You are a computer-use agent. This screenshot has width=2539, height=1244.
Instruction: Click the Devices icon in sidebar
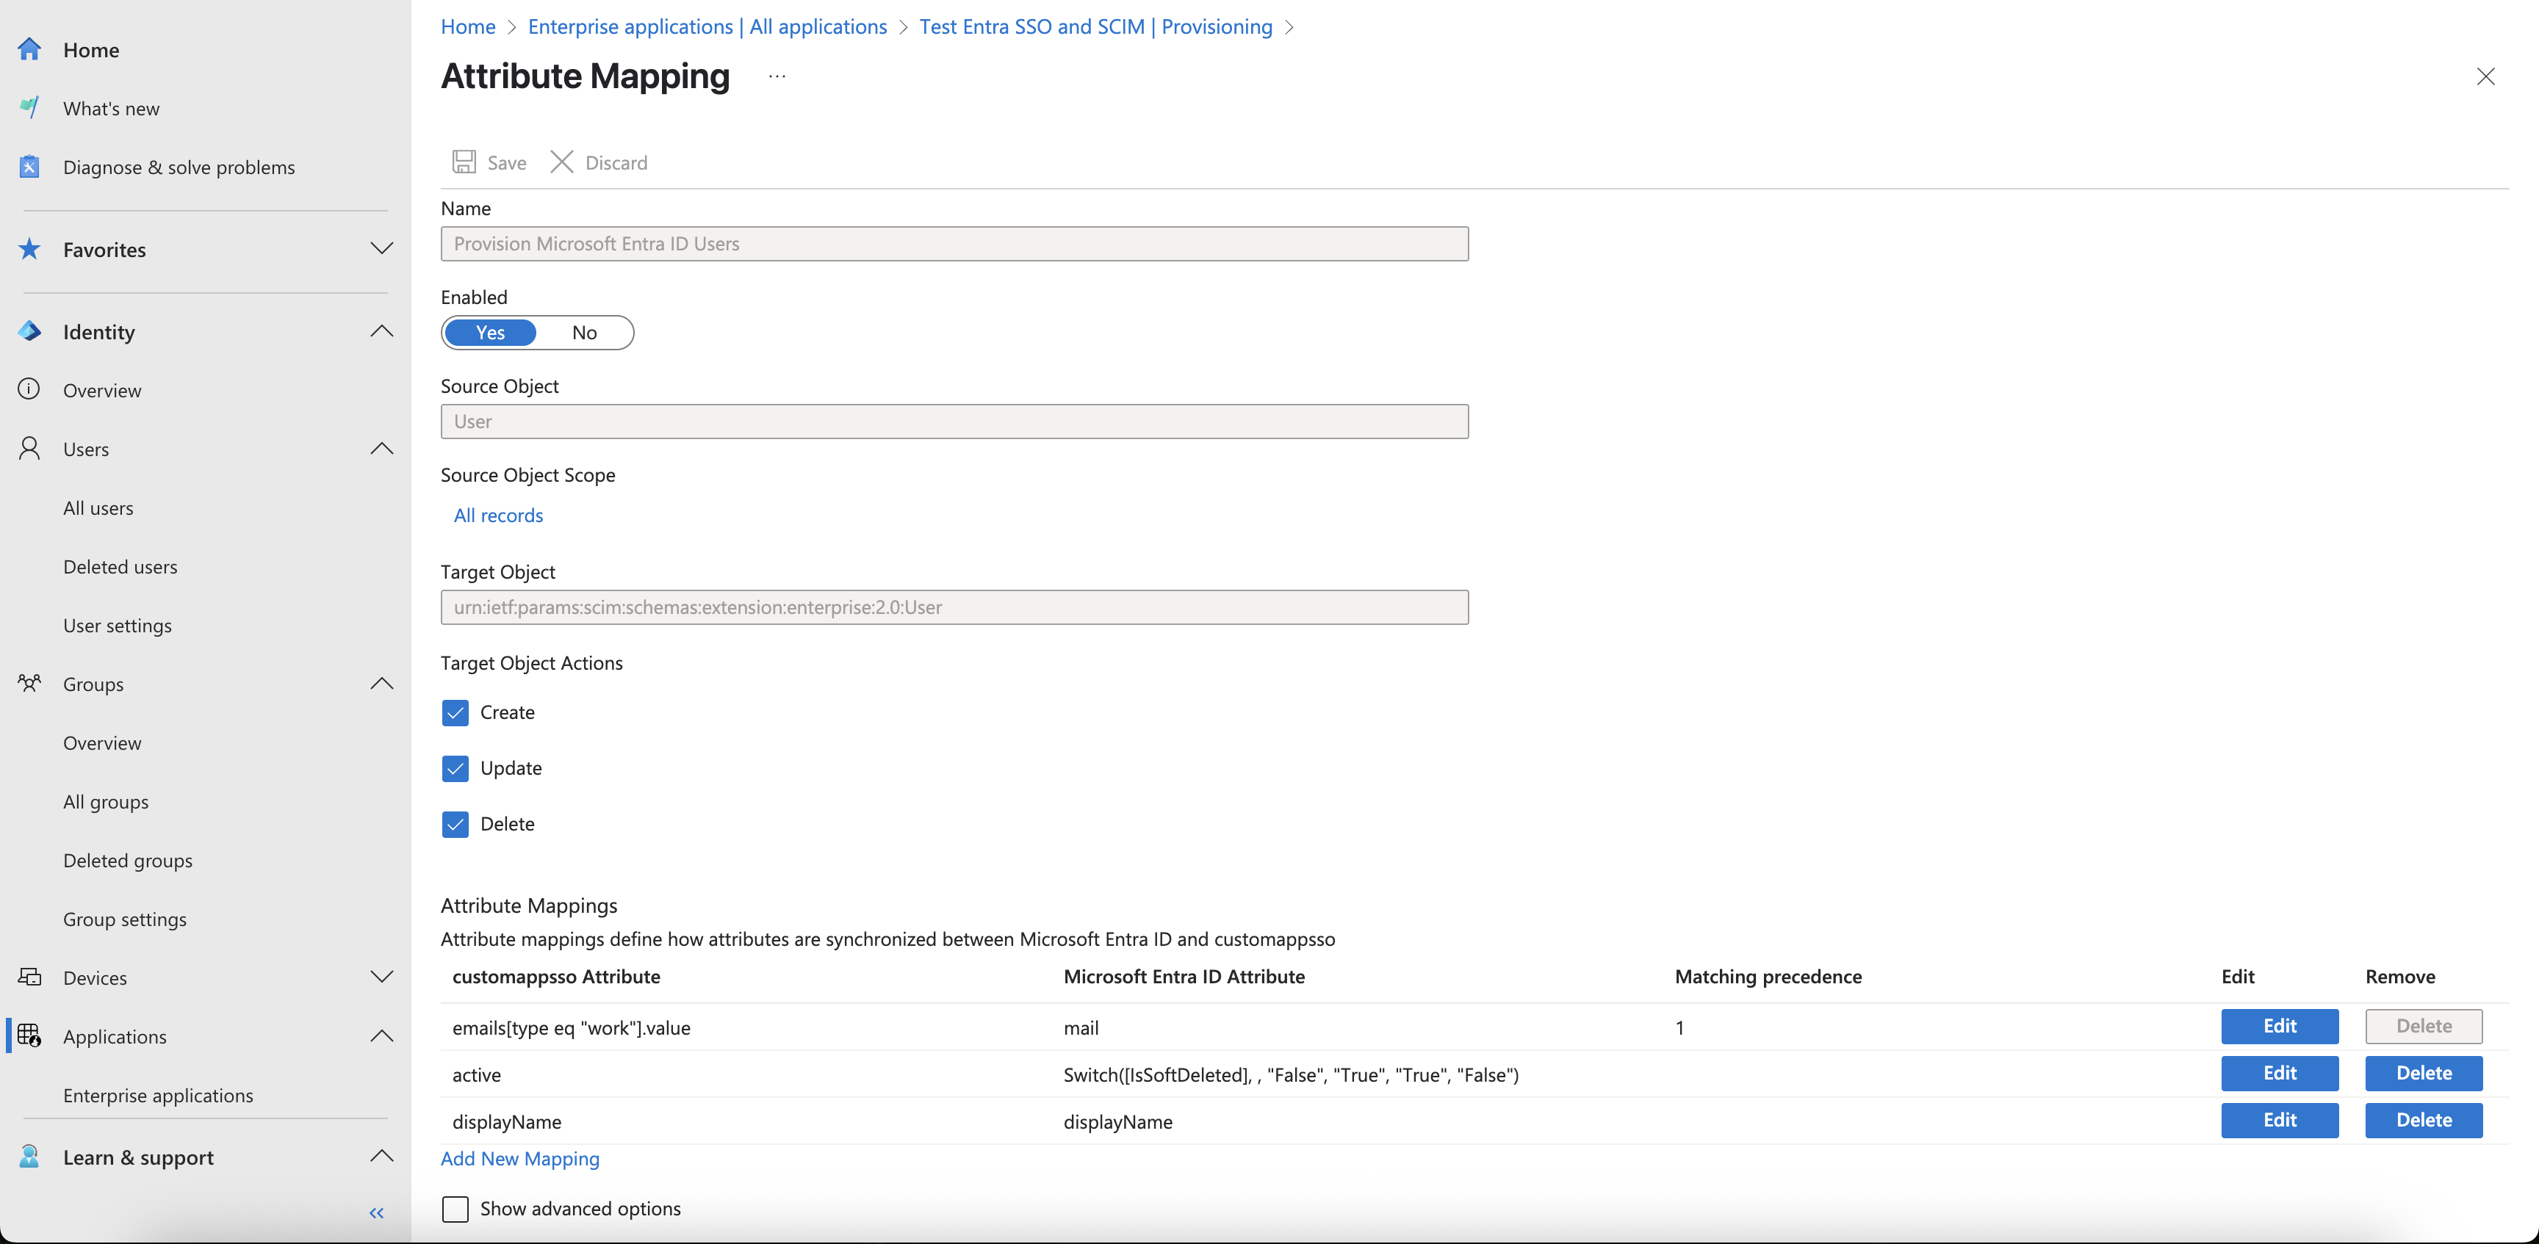click(x=29, y=977)
